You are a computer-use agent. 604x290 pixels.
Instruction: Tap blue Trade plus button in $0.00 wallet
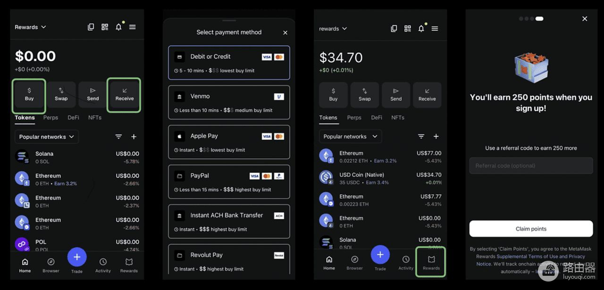coord(77,257)
